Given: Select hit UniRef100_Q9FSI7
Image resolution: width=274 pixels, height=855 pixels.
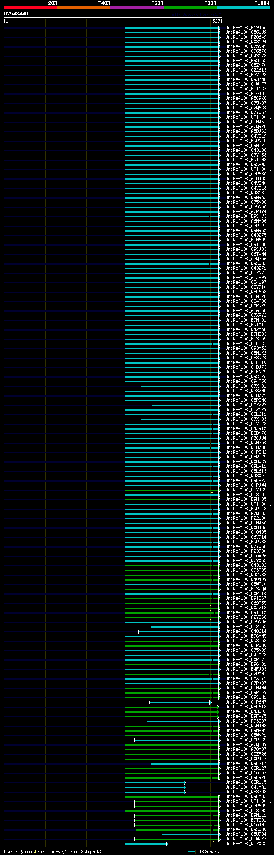Looking at the screenshot, I should click(x=246, y=763).
